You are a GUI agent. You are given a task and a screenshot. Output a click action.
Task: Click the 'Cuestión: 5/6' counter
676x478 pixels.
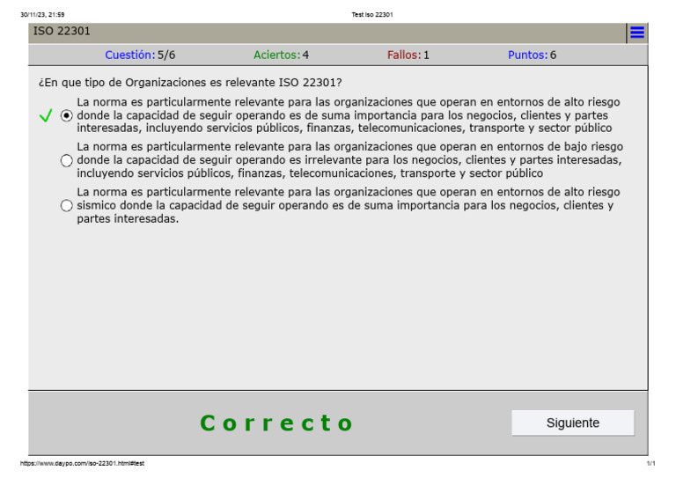140,55
